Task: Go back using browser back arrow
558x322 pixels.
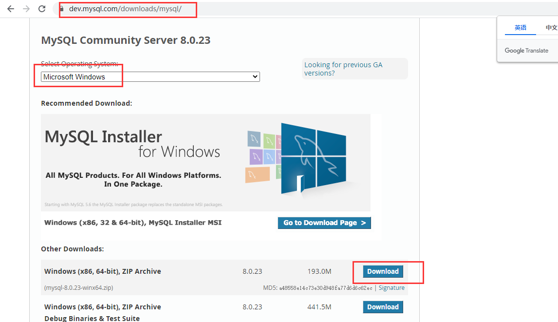Action: pyautogui.click(x=11, y=9)
